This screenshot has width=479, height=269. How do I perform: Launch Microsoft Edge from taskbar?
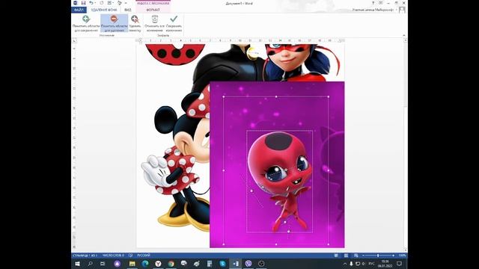[x=145, y=264]
